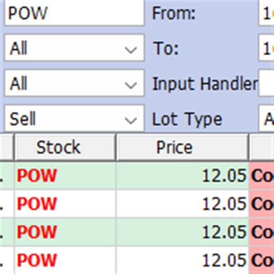Click the 12.05 price in fourth row
274x274 pixels.
[x=224, y=260]
